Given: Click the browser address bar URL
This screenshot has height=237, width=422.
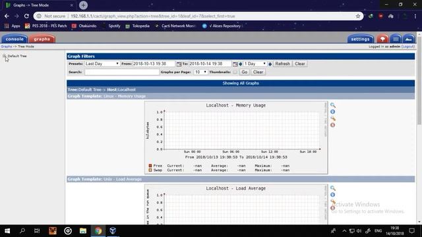Looking at the screenshot, I should coord(153,16).
